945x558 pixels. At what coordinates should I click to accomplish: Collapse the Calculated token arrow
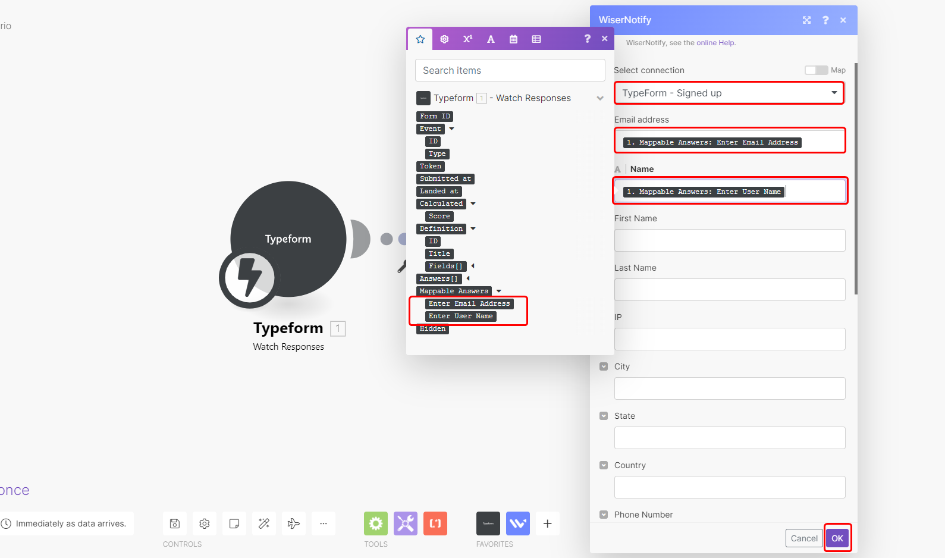click(473, 204)
